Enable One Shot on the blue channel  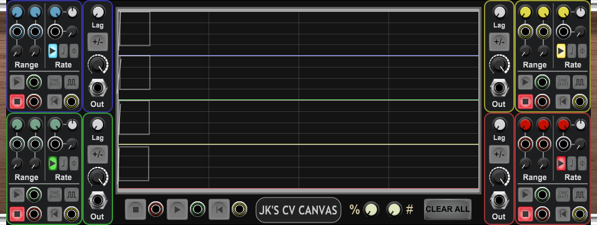[54, 82]
